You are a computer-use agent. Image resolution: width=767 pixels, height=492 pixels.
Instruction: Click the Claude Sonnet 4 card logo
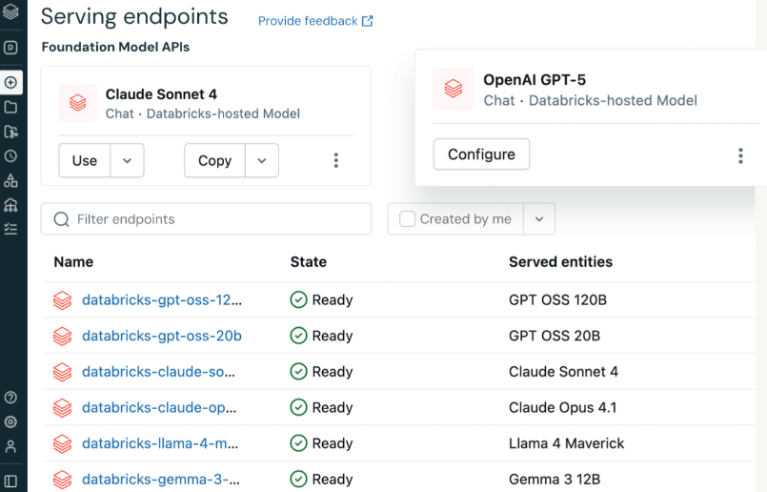[78, 103]
